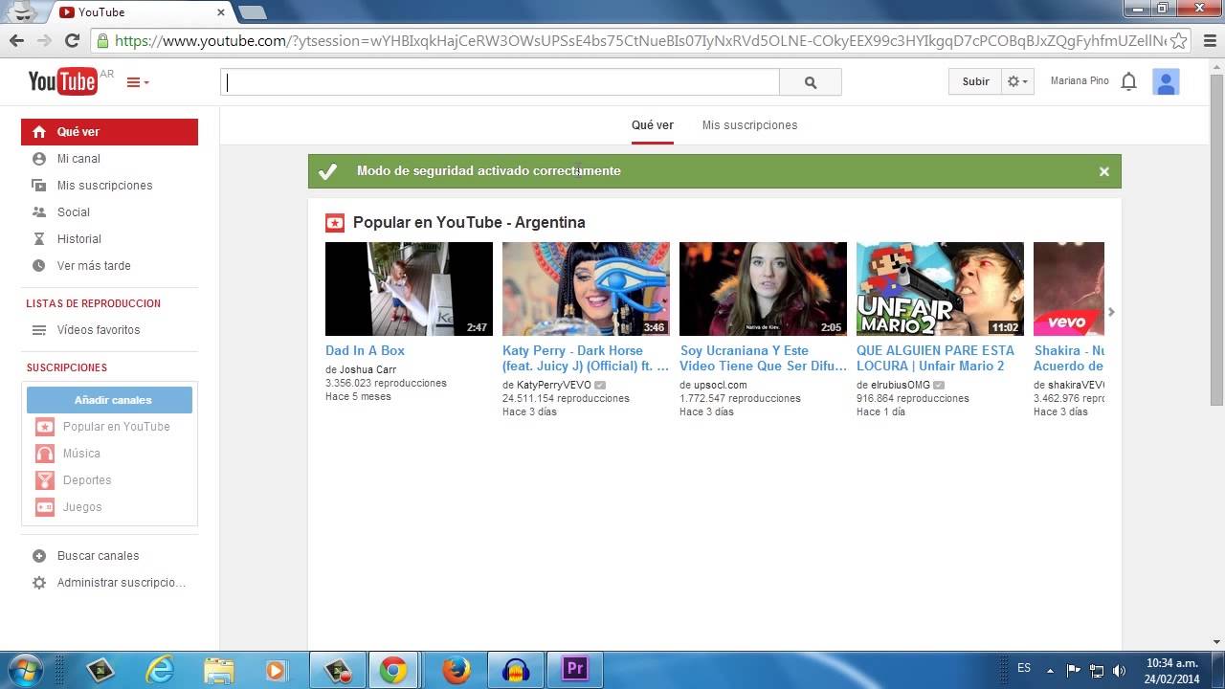Click the elrubiusOMG channel link
Screen dimensions: 1225x689
pyautogui.click(x=901, y=385)
